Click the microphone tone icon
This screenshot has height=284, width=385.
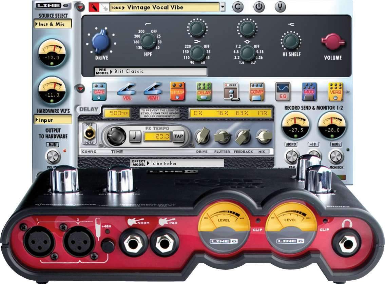pos(94,7)
